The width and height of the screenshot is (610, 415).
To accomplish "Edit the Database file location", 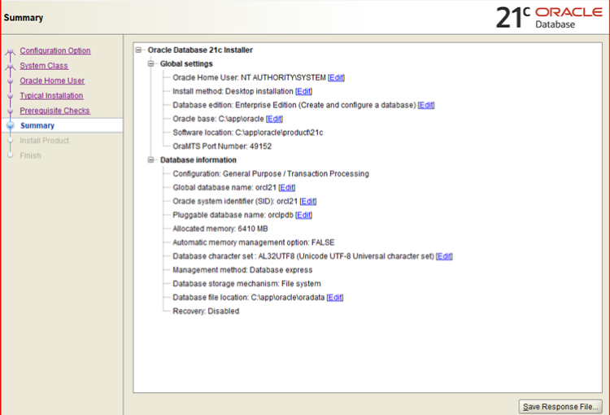I will pos(334,298).
